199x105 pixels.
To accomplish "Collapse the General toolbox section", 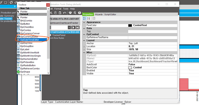I will point(18,14).
